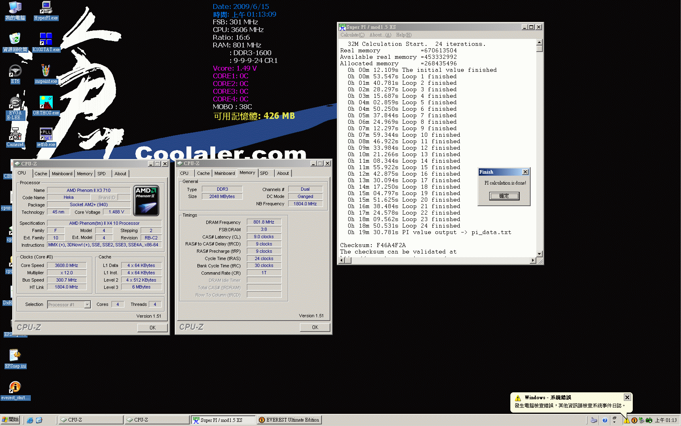
Task: Click the Core Voltage 1.488 V field
Action: (x=116, y=212)
